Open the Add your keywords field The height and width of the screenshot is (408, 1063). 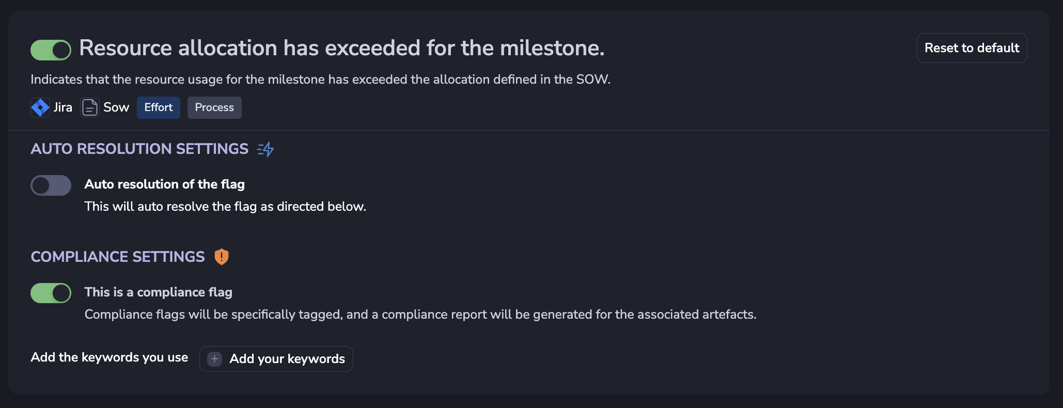pos(276,359)
